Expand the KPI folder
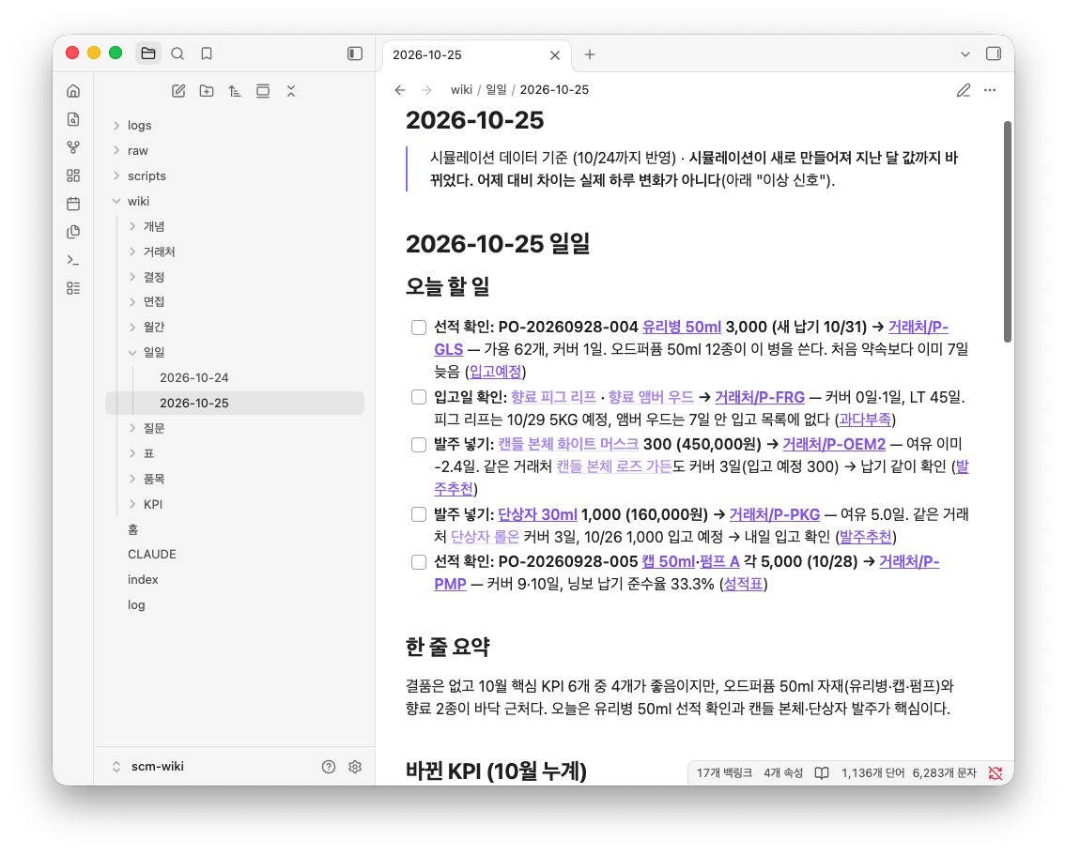The width and height of the screenshot is (1065, 855). click(235, 504)
